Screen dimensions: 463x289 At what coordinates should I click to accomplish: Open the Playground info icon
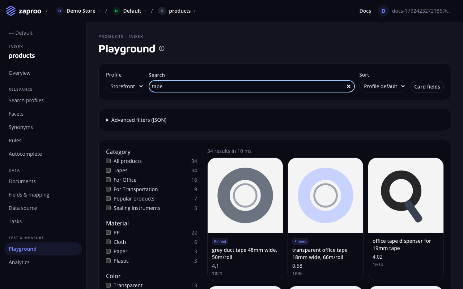click(162, 48)
